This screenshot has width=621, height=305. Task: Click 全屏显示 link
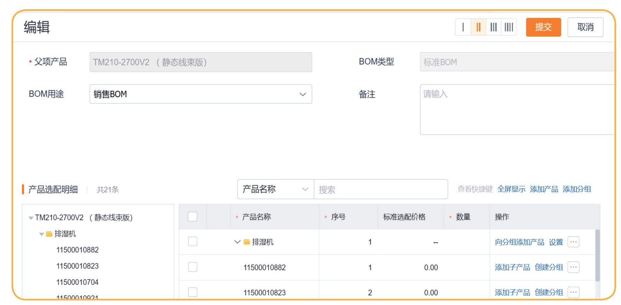point(511,189)
